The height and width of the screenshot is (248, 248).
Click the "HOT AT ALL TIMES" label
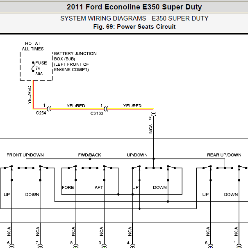click(33, 46)
